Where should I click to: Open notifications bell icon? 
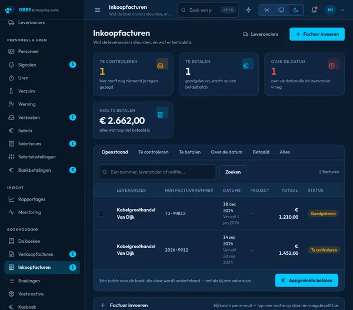pos(314,10)
